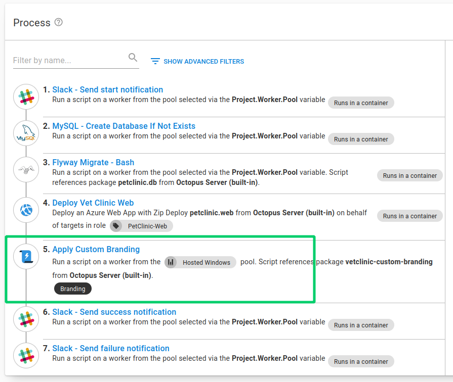Open the Flyway Migrate - Bash step
This screenshot has width=453, height=382.
[x=93, y=162]
